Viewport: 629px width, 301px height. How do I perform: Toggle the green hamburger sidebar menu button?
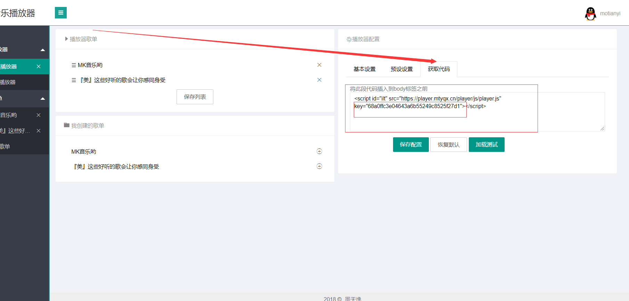(x=61, y=13)
